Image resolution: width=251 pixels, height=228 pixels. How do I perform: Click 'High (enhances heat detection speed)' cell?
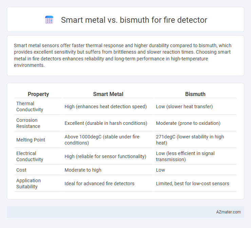(x=105, y=107)
